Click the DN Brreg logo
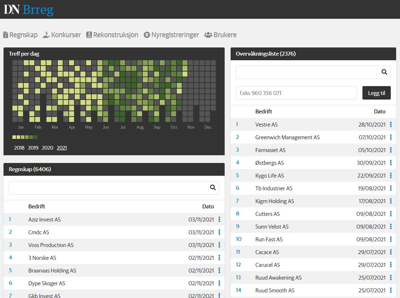 tap(29, 10)
